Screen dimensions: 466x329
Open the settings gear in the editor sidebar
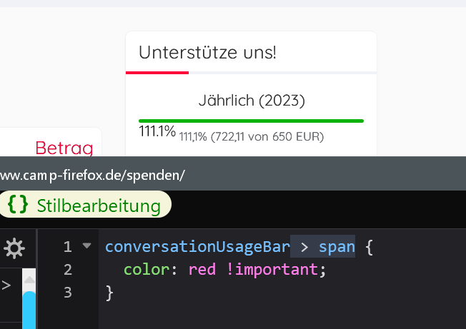tap(14, 248)
